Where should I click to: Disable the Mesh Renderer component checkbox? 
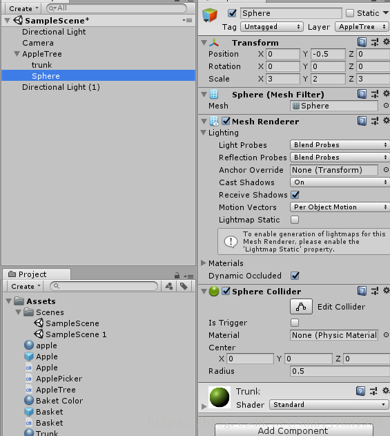point(226,121)
